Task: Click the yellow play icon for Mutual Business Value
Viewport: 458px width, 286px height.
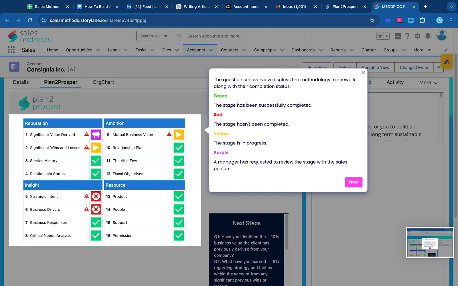Action: (179, 134)
